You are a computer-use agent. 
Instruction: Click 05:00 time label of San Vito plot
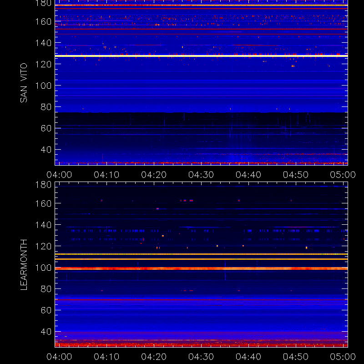coord(343,175)
